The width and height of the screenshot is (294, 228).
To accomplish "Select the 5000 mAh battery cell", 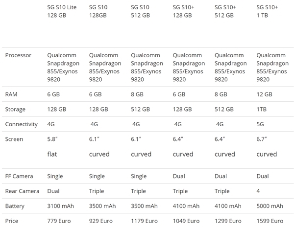I will coord(270,206).
